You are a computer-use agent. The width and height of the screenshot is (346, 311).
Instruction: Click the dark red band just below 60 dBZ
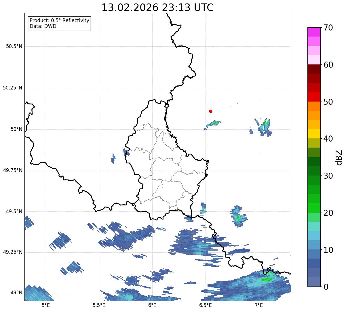[314, 69]
